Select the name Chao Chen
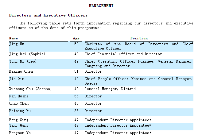202x138 pixels. click(x=19, y=103)
